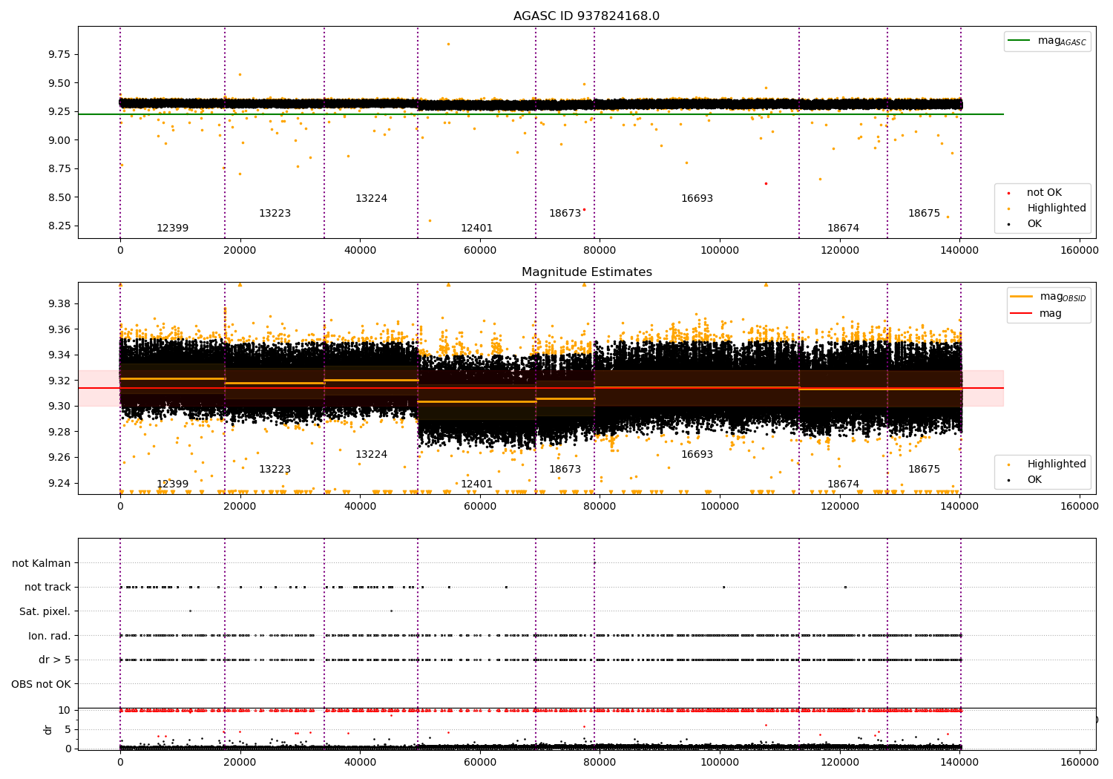Viewport: 1113px width, 779px height.
Task: Click obsid label 16693 in AGASC ID plot
Action: pyautogui.click(x=697, y=199)
